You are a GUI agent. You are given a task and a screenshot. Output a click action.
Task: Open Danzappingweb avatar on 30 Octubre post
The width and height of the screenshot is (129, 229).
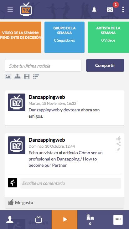[17, 145]
